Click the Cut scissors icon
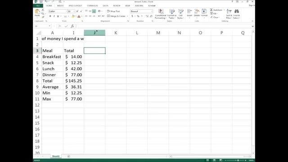 click(x=43, y=10)
